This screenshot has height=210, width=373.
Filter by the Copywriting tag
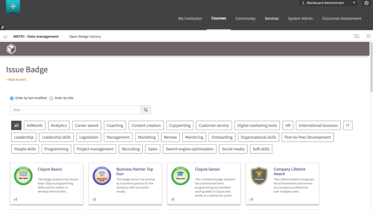[180, 125]
